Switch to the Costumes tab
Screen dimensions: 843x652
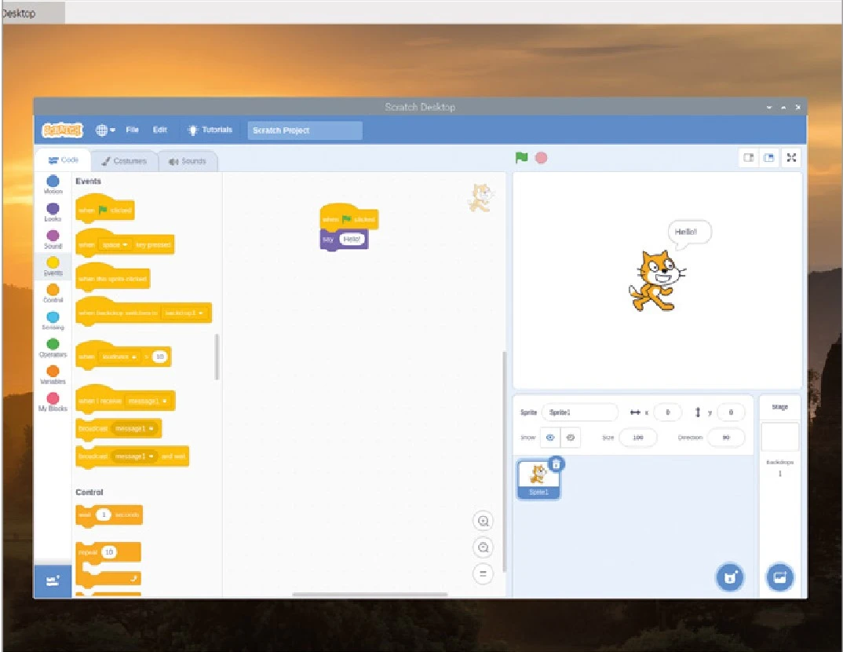click(x=124, y=161)
